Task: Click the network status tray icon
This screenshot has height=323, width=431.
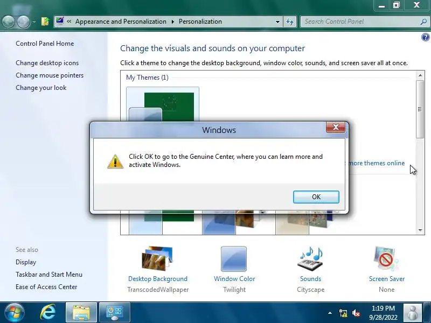Action: (x=343, y=313)
